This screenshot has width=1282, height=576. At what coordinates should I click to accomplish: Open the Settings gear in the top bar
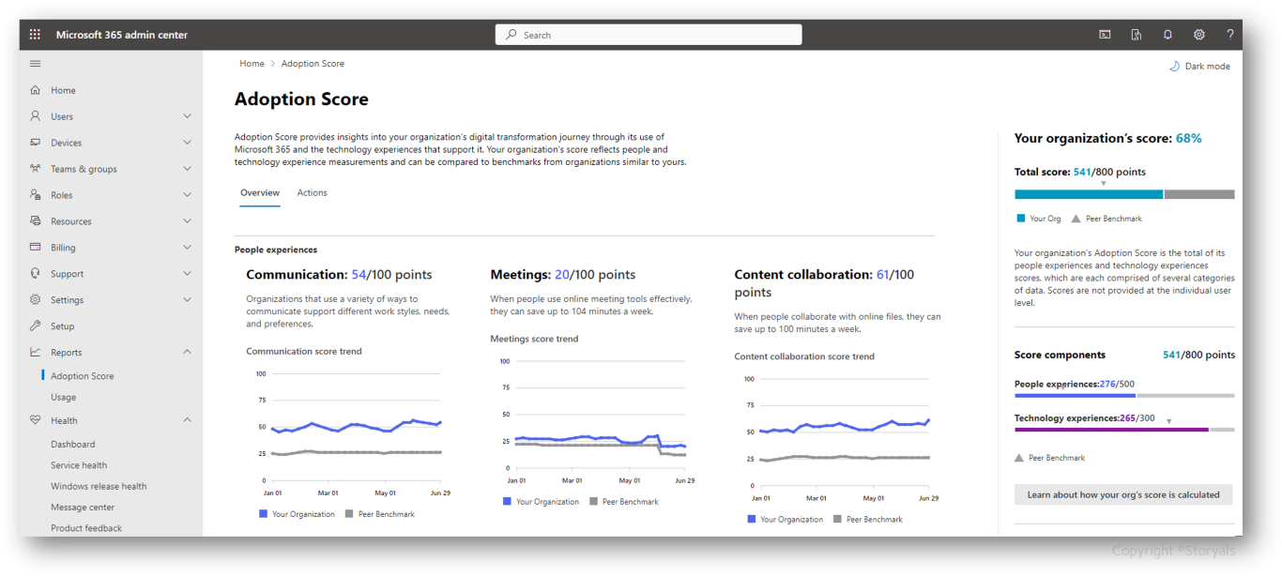click(1198, 34)
